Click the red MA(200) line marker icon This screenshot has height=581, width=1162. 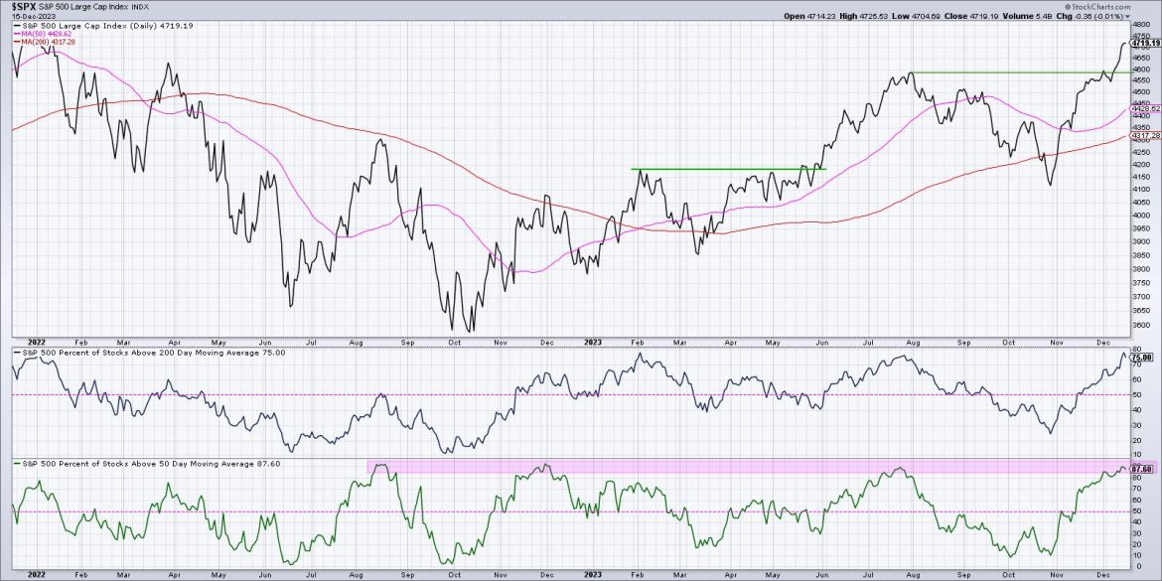pyautogui.click(x=18, y=41)
